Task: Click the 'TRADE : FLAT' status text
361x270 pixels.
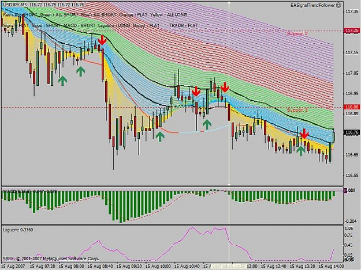Action: point(184,25)
